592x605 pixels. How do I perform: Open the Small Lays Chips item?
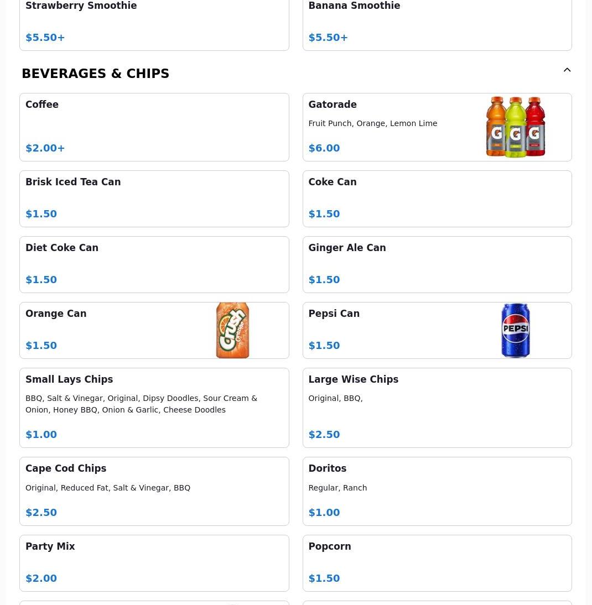coord(154,408)
